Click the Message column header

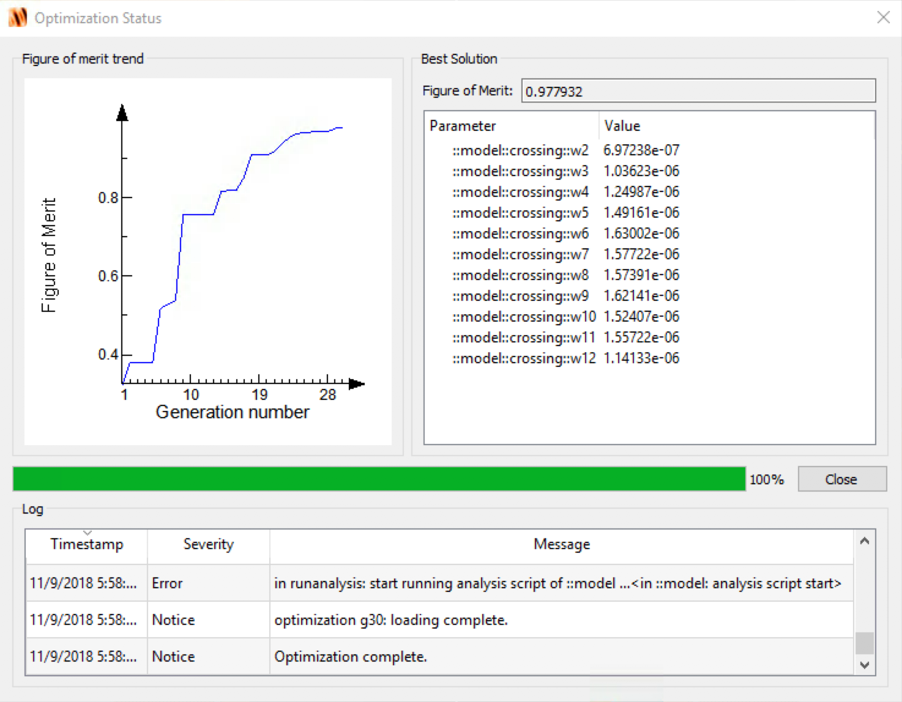click(x=561, y=544)
